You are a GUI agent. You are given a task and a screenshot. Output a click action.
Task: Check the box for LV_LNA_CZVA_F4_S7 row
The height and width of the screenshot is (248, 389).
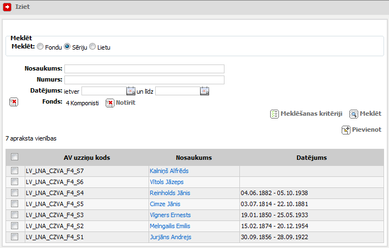pos(15,171)
